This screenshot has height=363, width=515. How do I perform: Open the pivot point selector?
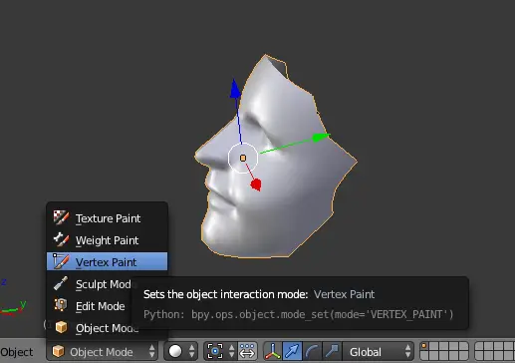(x=220, y=351)
